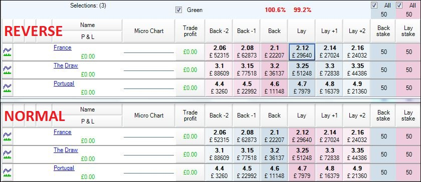
Task: Select Portugal back price 4.6 in Normal grid
Action: tap(274, 172)
